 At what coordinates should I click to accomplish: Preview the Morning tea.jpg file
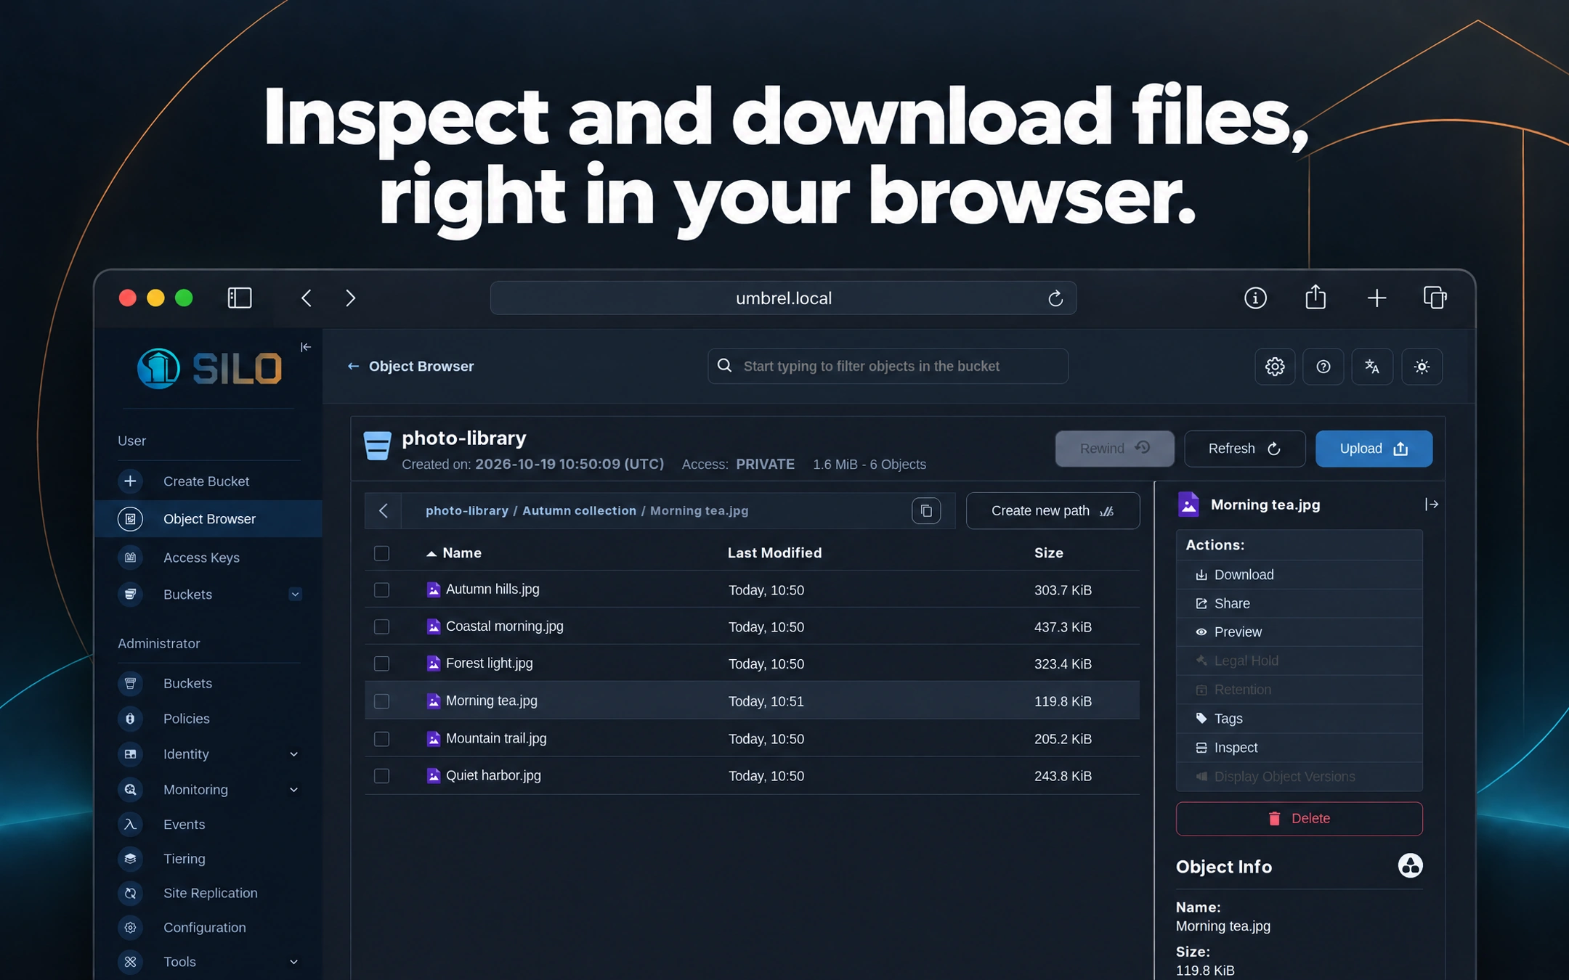(1299, 632)
